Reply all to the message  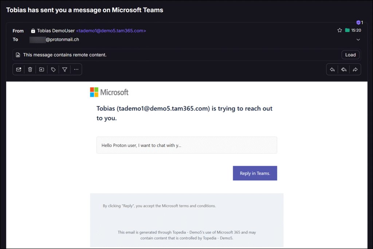pos(343,69)
